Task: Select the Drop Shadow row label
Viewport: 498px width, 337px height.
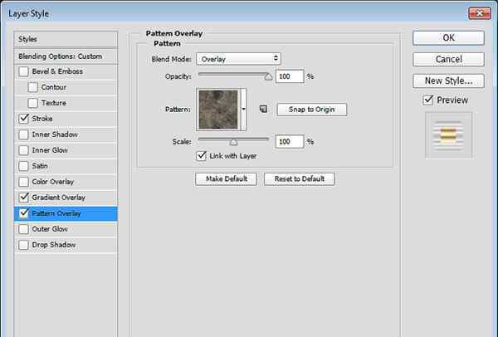Action: (54, 245)
